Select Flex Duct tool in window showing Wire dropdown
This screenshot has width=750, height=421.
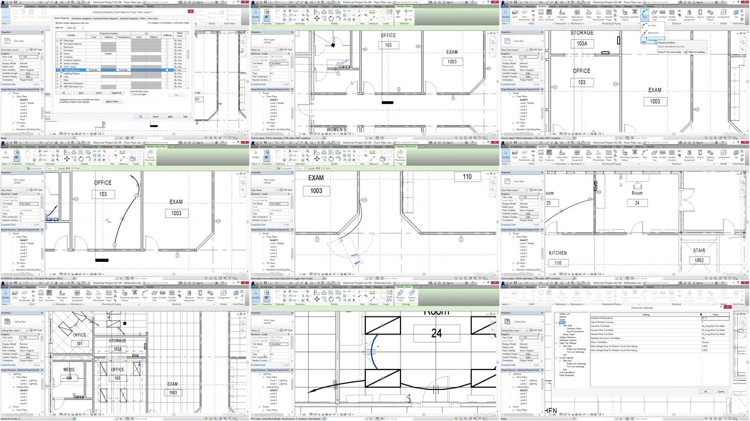(x=540, y=14)
